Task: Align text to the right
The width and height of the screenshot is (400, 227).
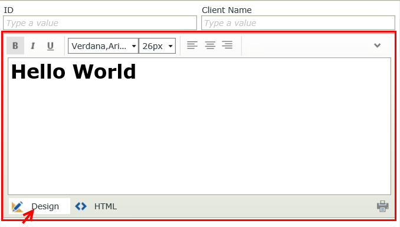Action: pos(227,46)
